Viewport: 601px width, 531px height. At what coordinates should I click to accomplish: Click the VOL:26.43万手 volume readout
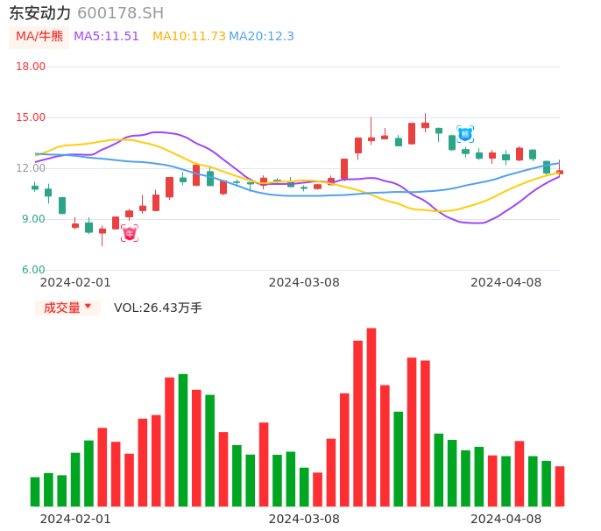point(158,308)
